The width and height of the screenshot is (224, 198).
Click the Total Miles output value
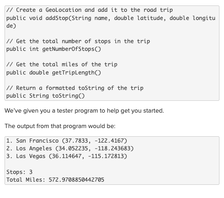tap(76, 180)
